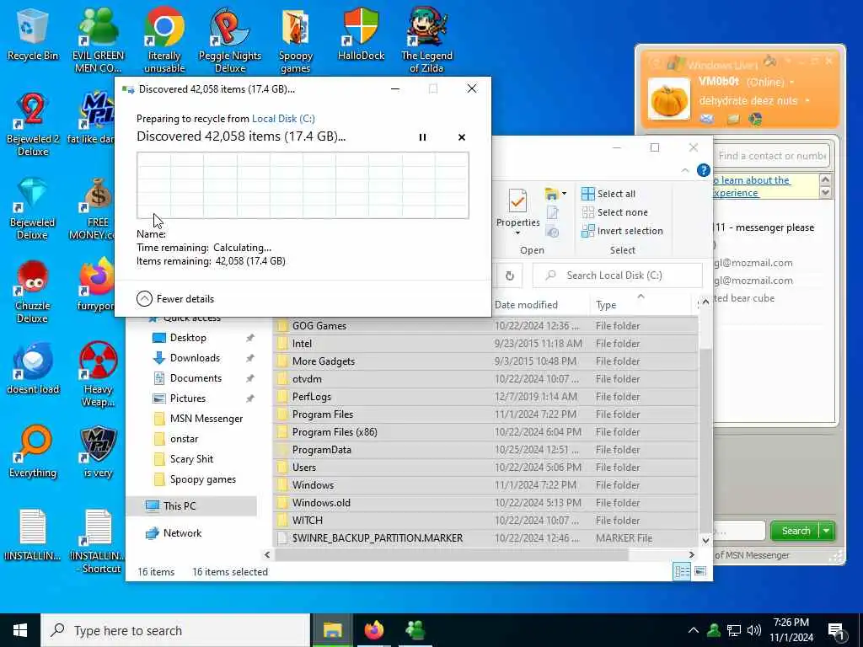Open Firefox from the taskbar
This screenshot has width=863, height=647.
(x=374, y=630)
